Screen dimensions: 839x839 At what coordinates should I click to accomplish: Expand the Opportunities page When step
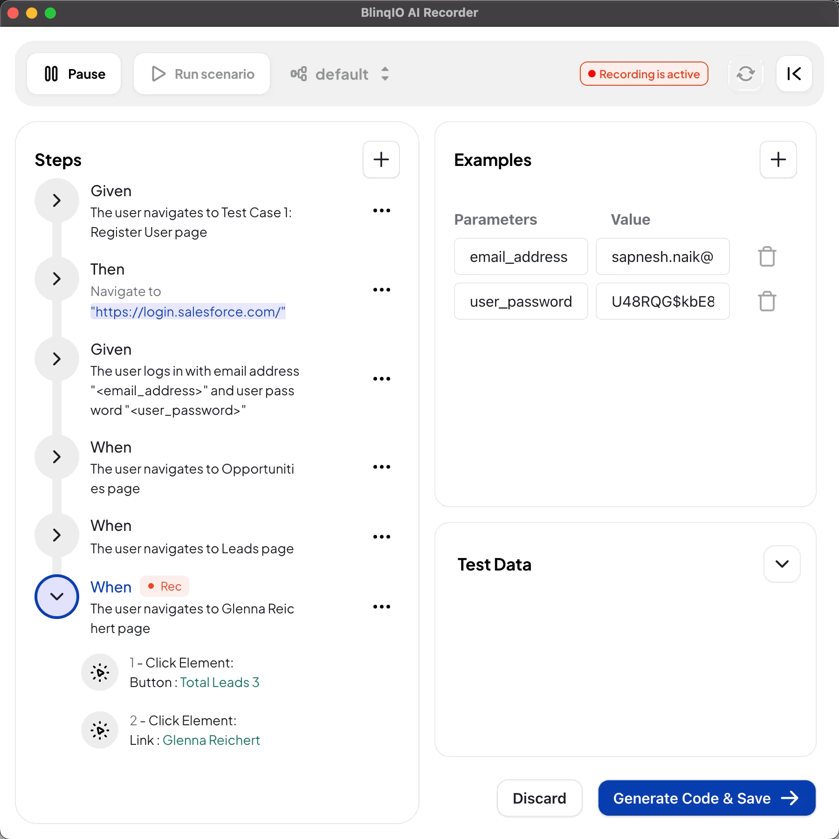coord(57,457)
